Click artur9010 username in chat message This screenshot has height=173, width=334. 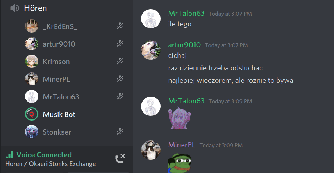184,45
